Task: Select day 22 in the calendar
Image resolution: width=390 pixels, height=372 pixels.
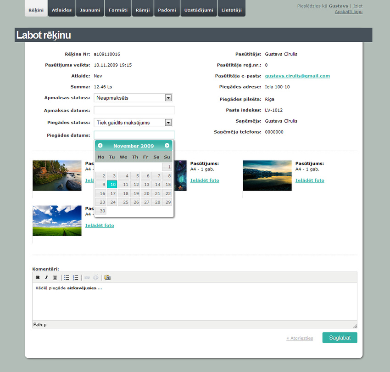Action: [x=167, y=193]
